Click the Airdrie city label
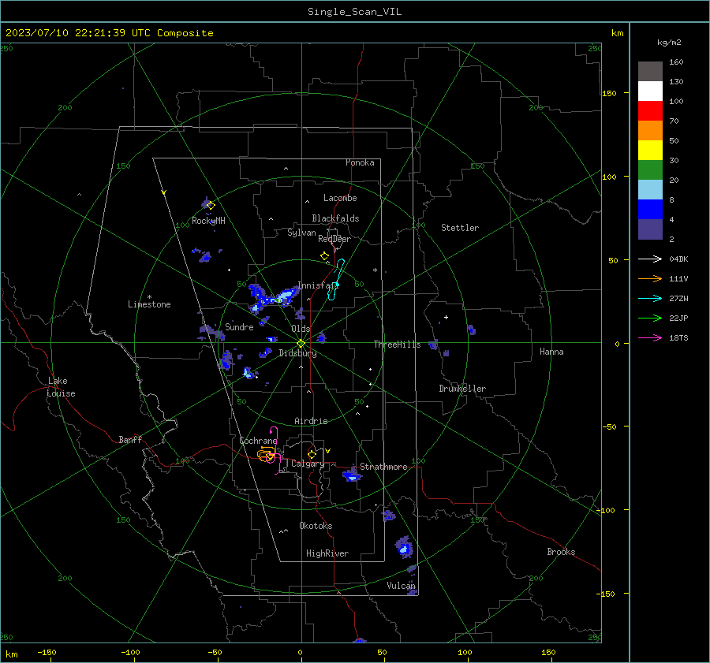710x663 pixels. [x=311, y=421]
